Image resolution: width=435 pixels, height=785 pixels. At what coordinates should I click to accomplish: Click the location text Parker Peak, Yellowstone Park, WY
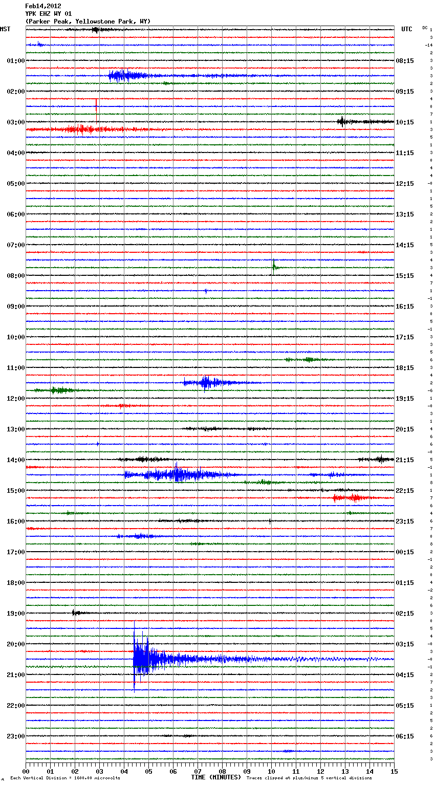click(88, 21)
